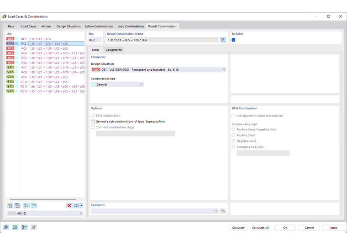Screen dimensions: 347x246
Task: Click the No. field showing RC2
Action: (x=95, y=40)
